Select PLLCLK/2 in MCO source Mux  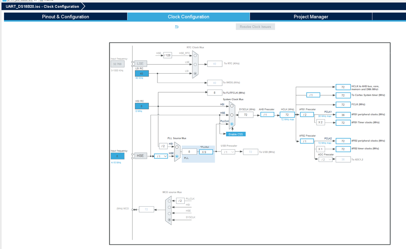(x=169, y=201)
